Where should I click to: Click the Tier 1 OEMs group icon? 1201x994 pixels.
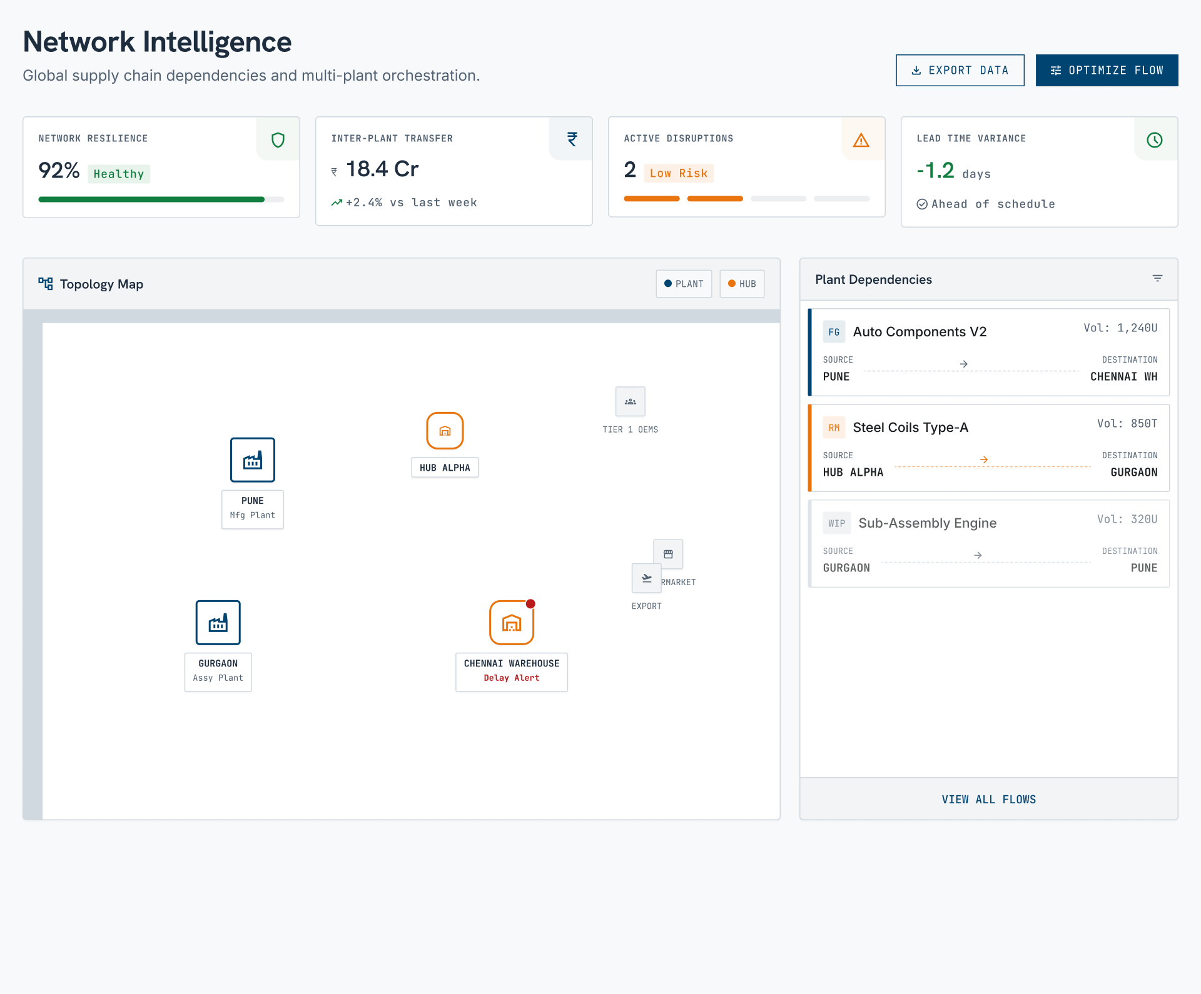tap(631, 401)
